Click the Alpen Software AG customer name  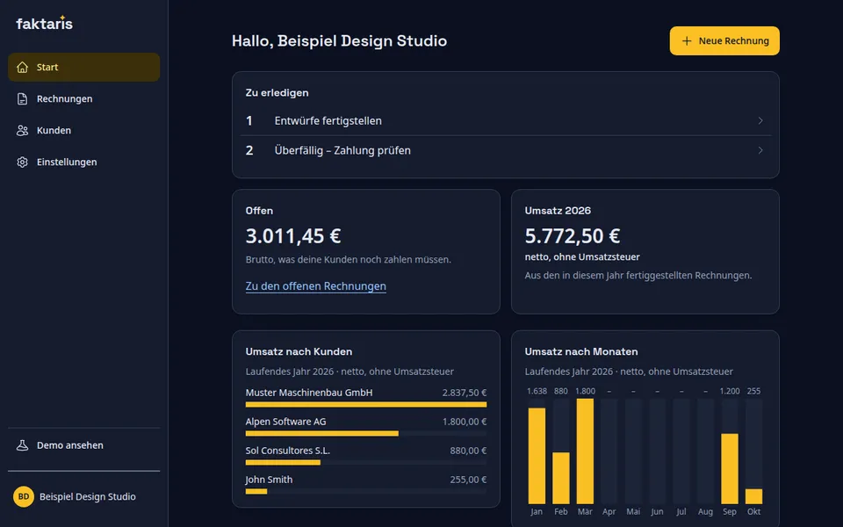coord(285,422)
